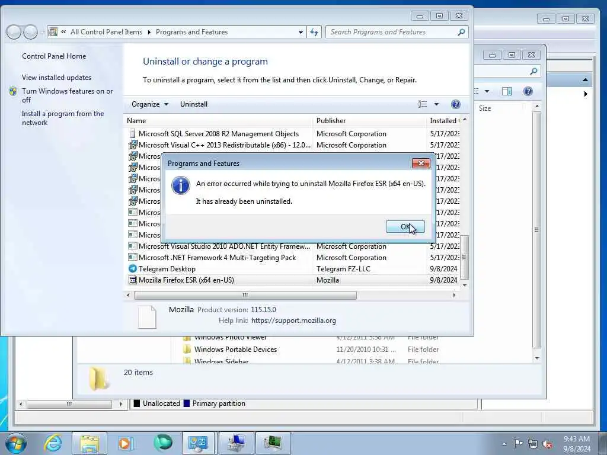Click the Mozilla Firefox ESR row icon
This screenshot has width=607, height=455.
[x=132, y=280]
